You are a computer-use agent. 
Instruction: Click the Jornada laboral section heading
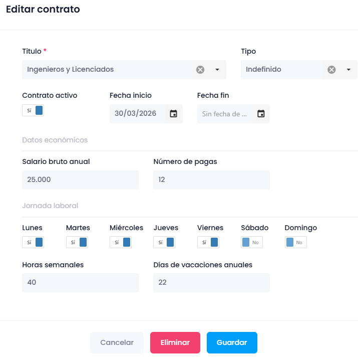(x=50, y=206)
